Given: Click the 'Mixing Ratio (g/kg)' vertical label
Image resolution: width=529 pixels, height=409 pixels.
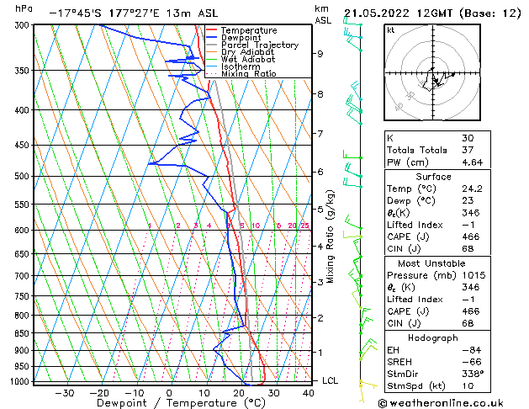Looking at the screenshot, I should click(x=331, y=236).
